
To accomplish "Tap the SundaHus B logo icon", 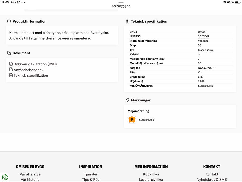I will click(132, 120).
